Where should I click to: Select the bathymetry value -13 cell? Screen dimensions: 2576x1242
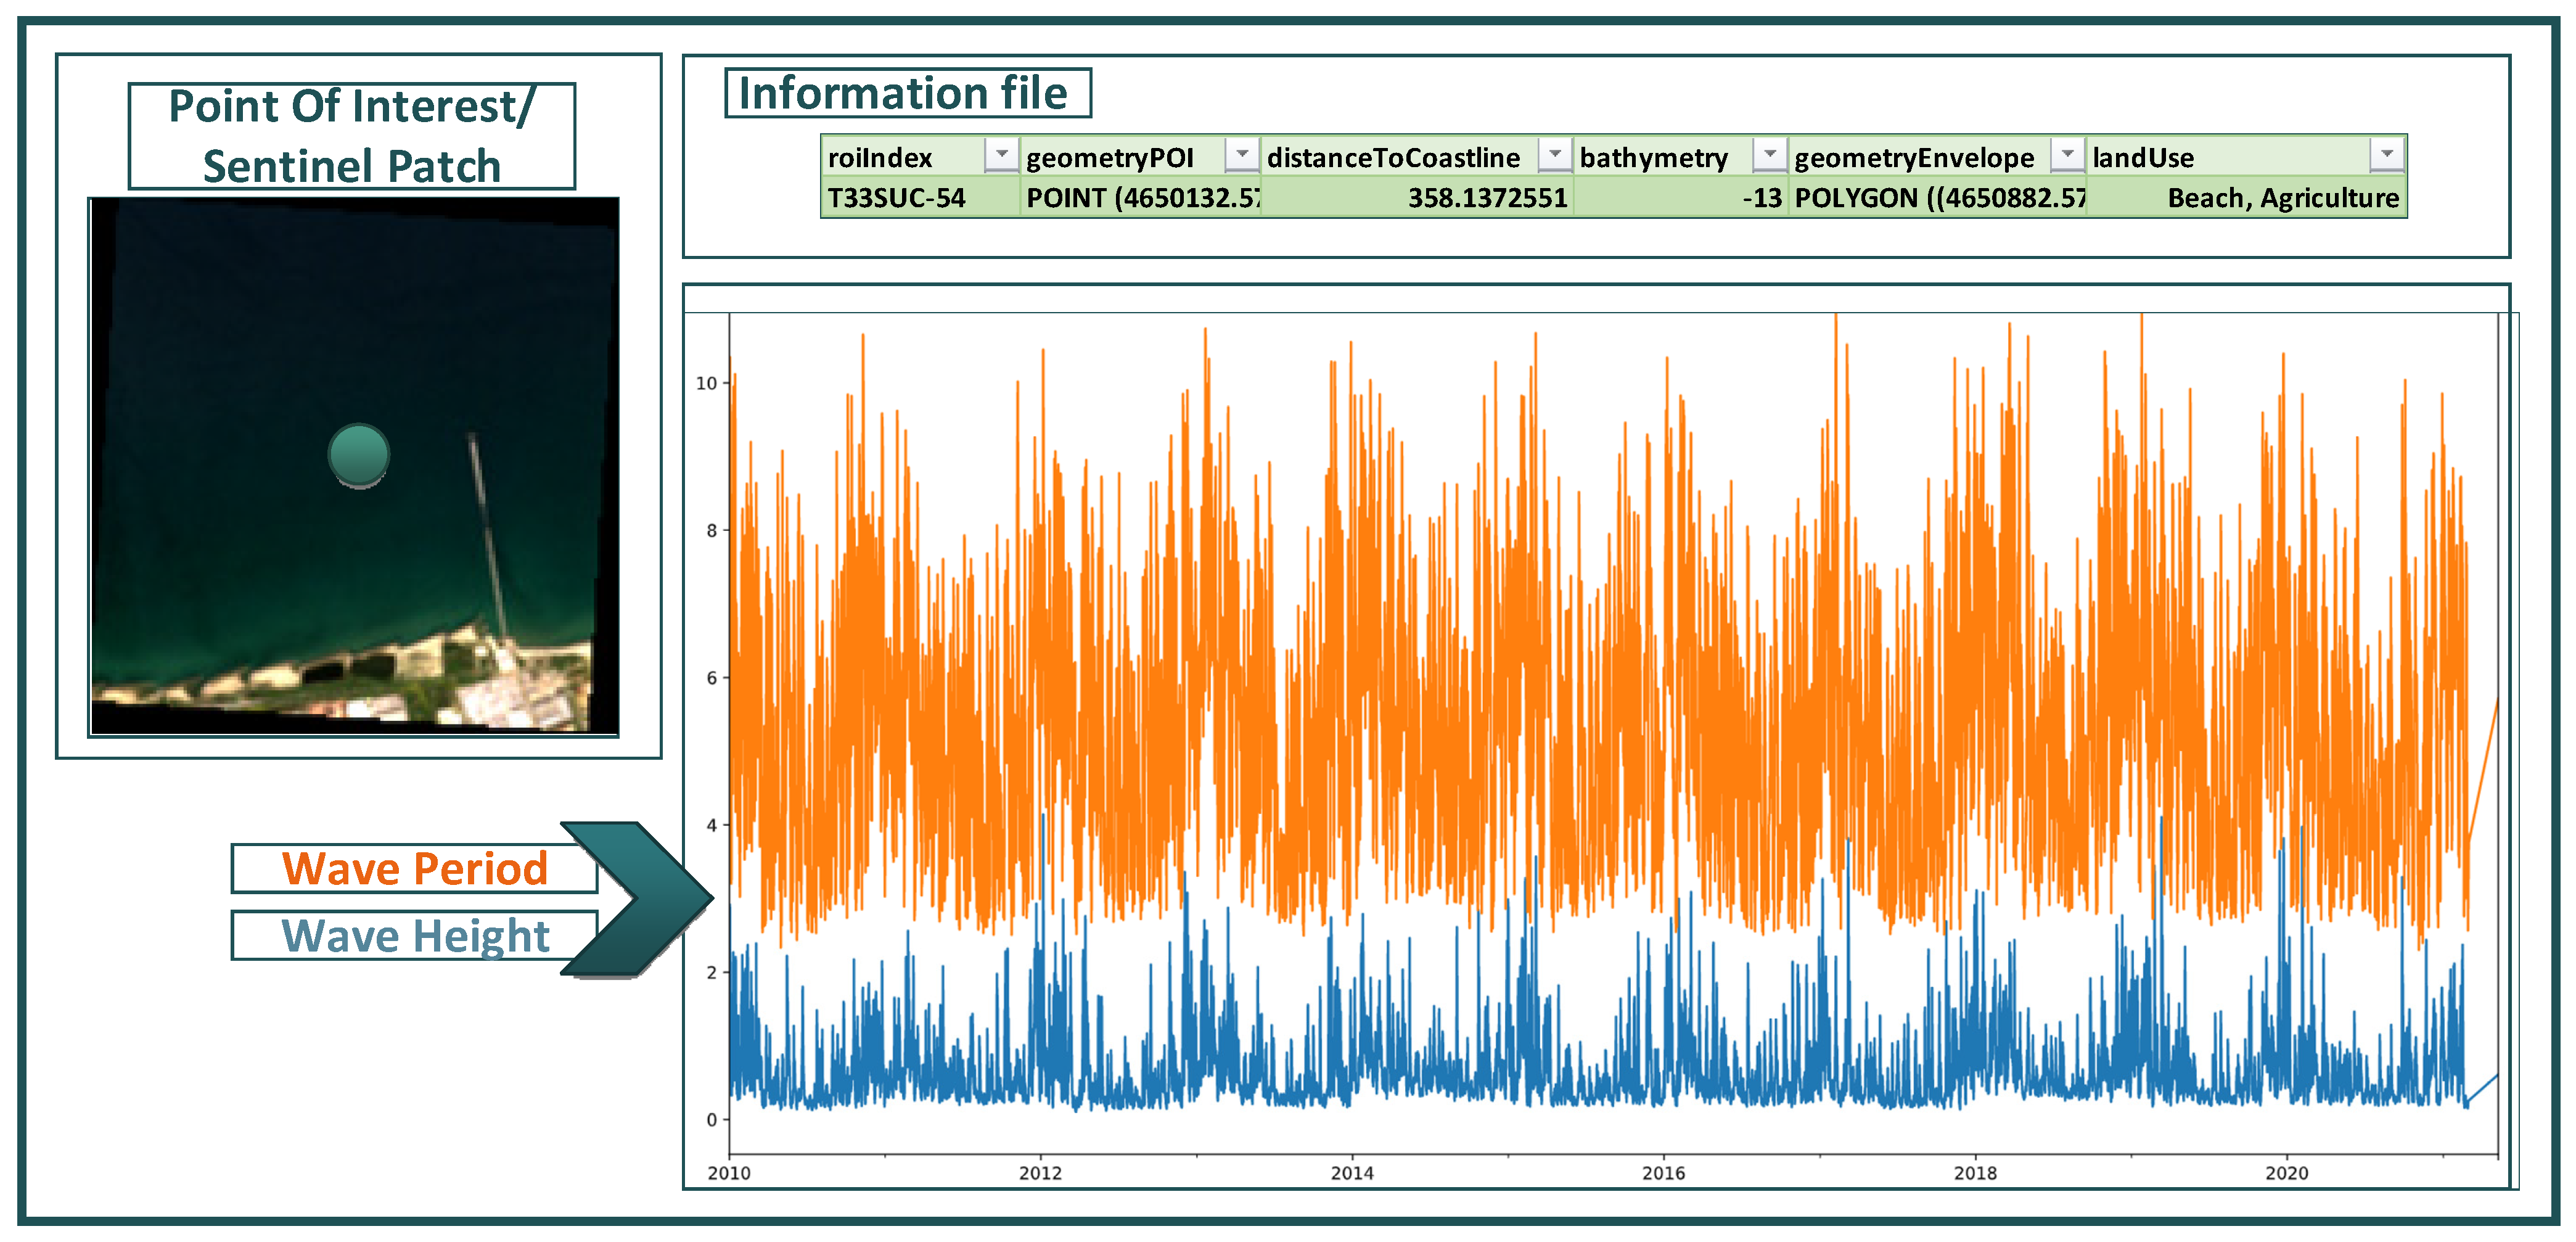1761,198
